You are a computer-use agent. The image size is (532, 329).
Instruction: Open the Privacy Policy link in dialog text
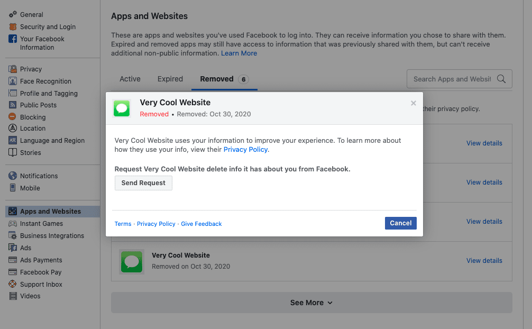(245, 150)
